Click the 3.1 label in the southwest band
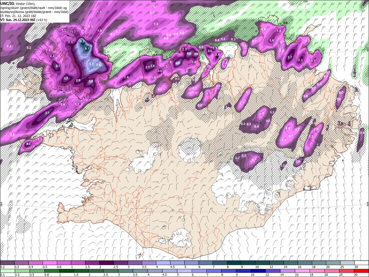Viewport: 369px width, 277px height. point(48,113)
